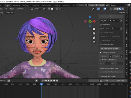Expand Auto-Rig Pro: Export panel

(x=100, y=77)
